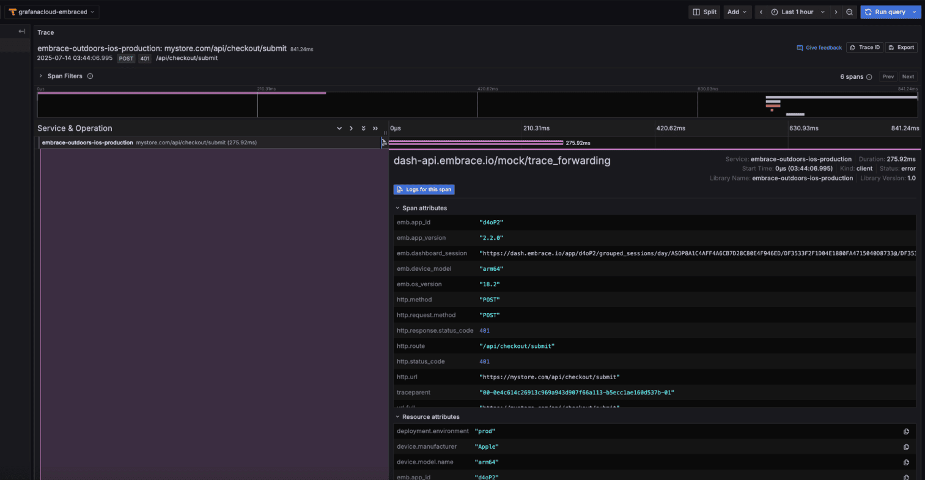
Task: Copy the device.model.name attribute
Action: tap(907, 462)
